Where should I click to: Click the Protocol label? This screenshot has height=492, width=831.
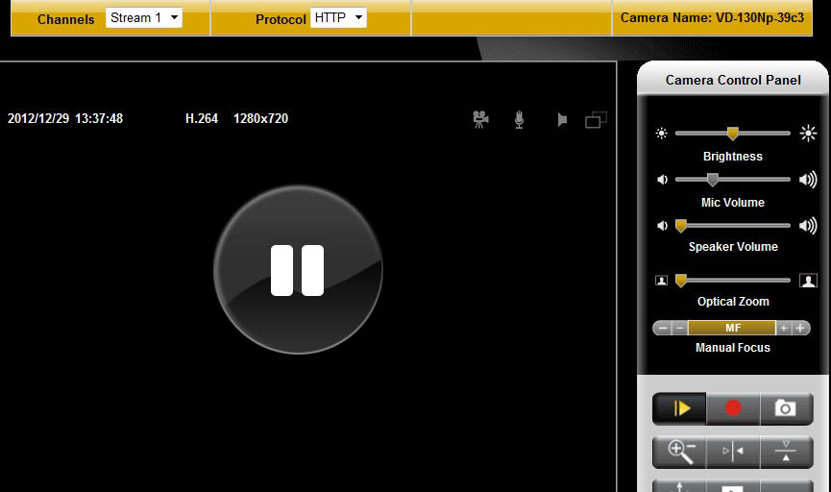(281, 19)
